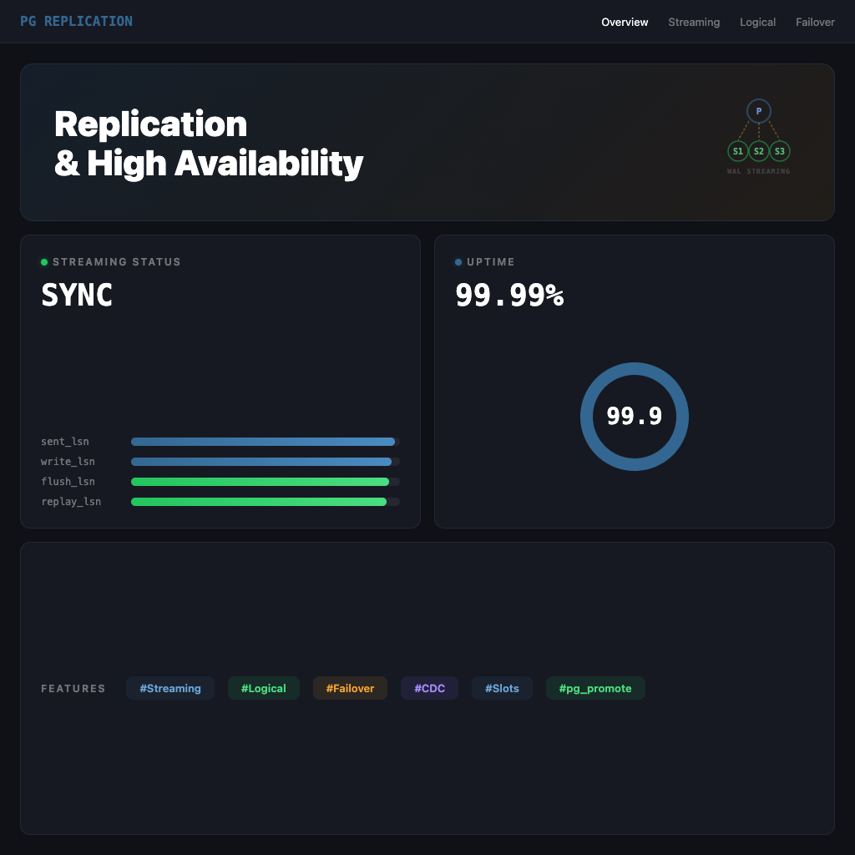The width and height of the screenshot is (855, 855).
Task: Select the #Failover feature tag
Action: 350,688
